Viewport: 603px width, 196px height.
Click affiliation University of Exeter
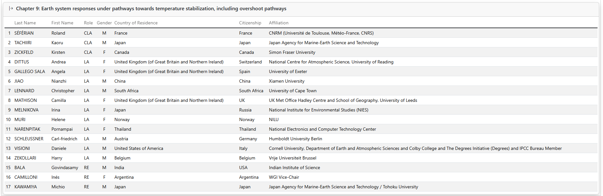[288, 71]
